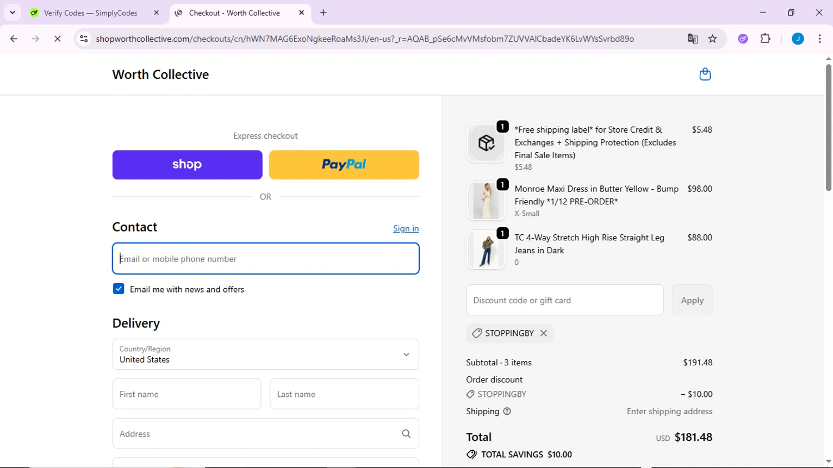Open the shopping bag cart icon
The height and width of the screenshot is (468, 833).
point(705,74)
